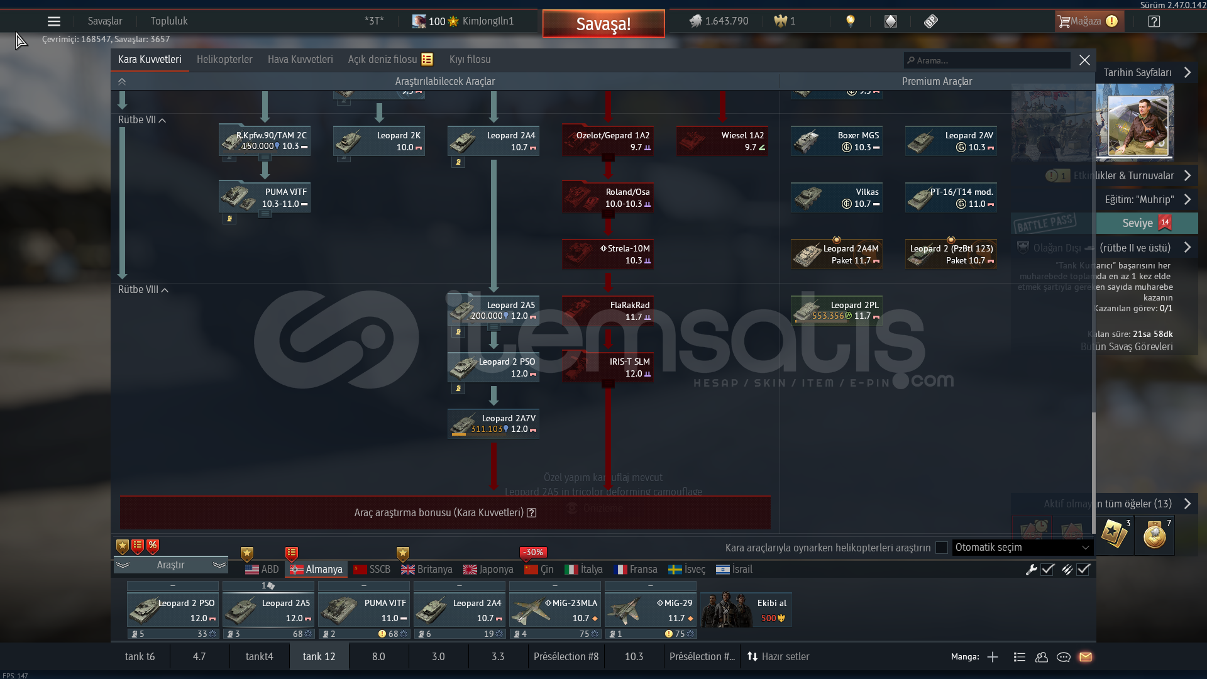Open mail envelope icon
Image resolution: width=1207 pixels, height=679 pixels.
(x=1086, y=657)
